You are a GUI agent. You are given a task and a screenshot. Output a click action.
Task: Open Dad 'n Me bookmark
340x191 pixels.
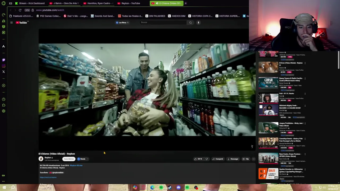coord(76,16)
